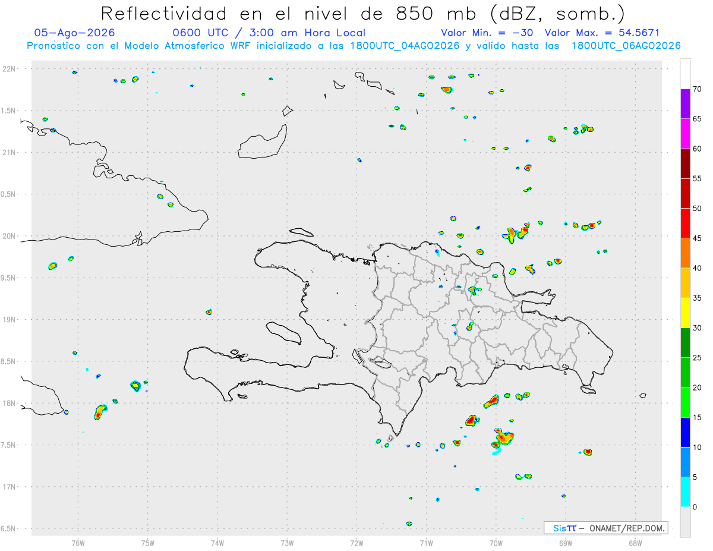Click the longitude label "71W"
713x551 pixels.
[x=426, y=543]
